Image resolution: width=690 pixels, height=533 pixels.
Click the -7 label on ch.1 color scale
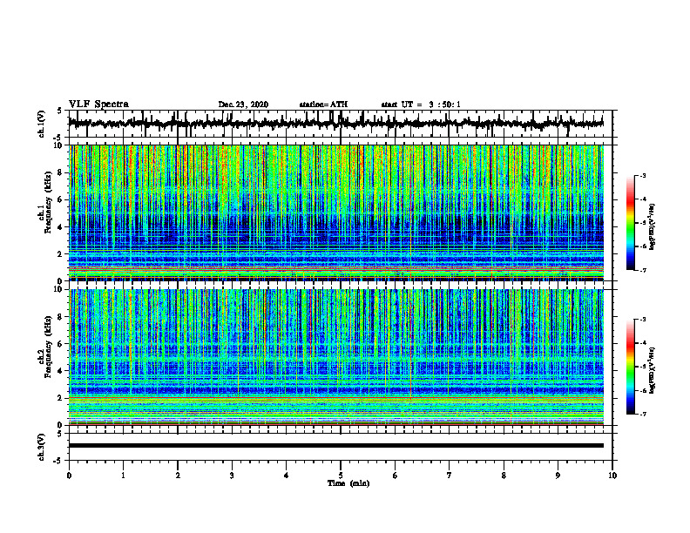[x=643, y=270]
